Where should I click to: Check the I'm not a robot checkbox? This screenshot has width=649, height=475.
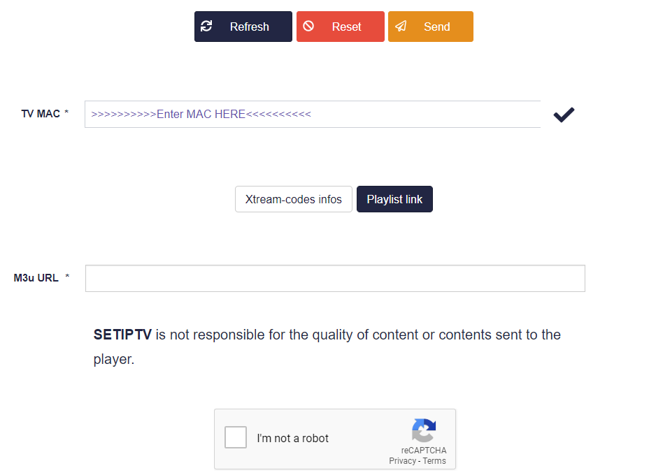click(236, 437)
